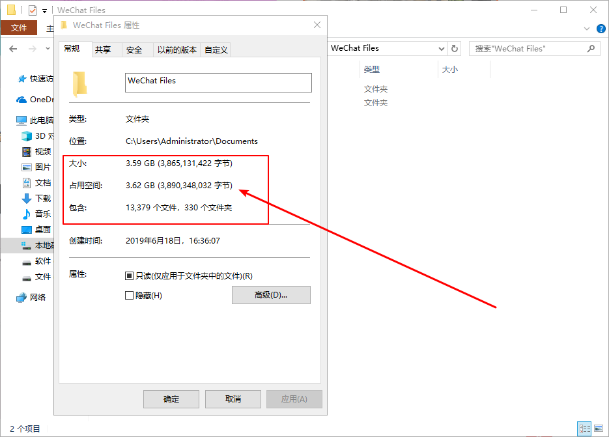The width and height of the screenshot is (609, 437).
Task: Open the Music folder icon
Action: pyautogui.click(x=27, y=214)
